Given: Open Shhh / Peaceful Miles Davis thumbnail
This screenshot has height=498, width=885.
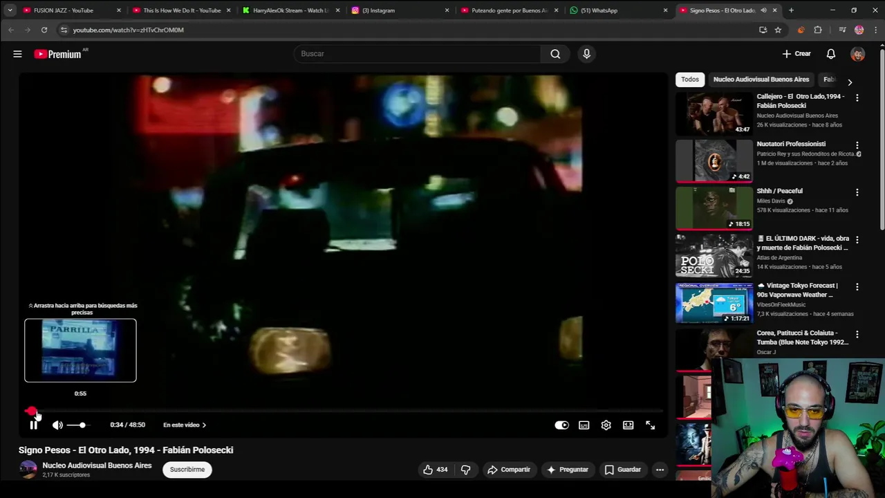Looking at the screenshot, I should pos(714,207).
